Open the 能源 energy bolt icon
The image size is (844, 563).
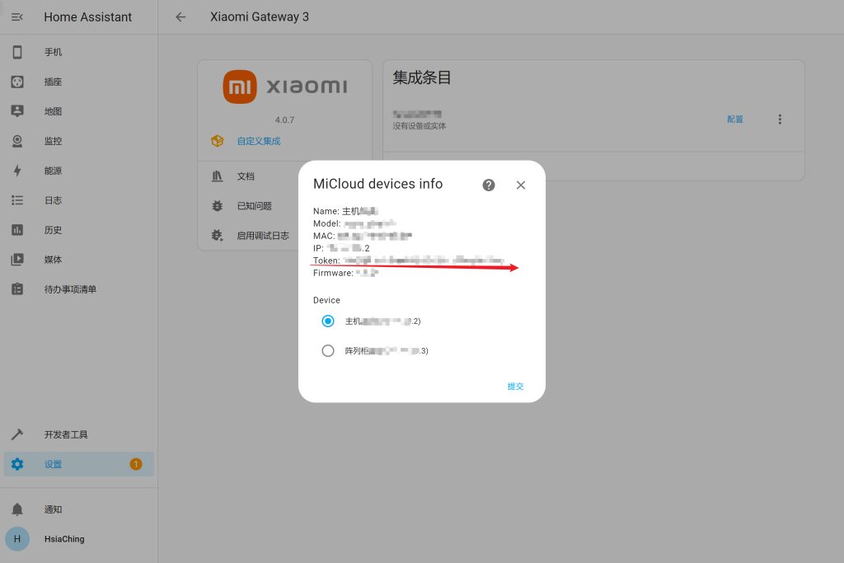tap(17, 171)
